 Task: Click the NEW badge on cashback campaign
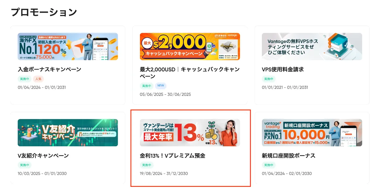pos(161,86)
